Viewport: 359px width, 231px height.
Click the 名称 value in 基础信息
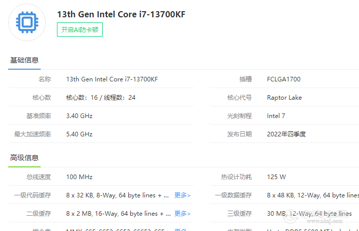112,79
